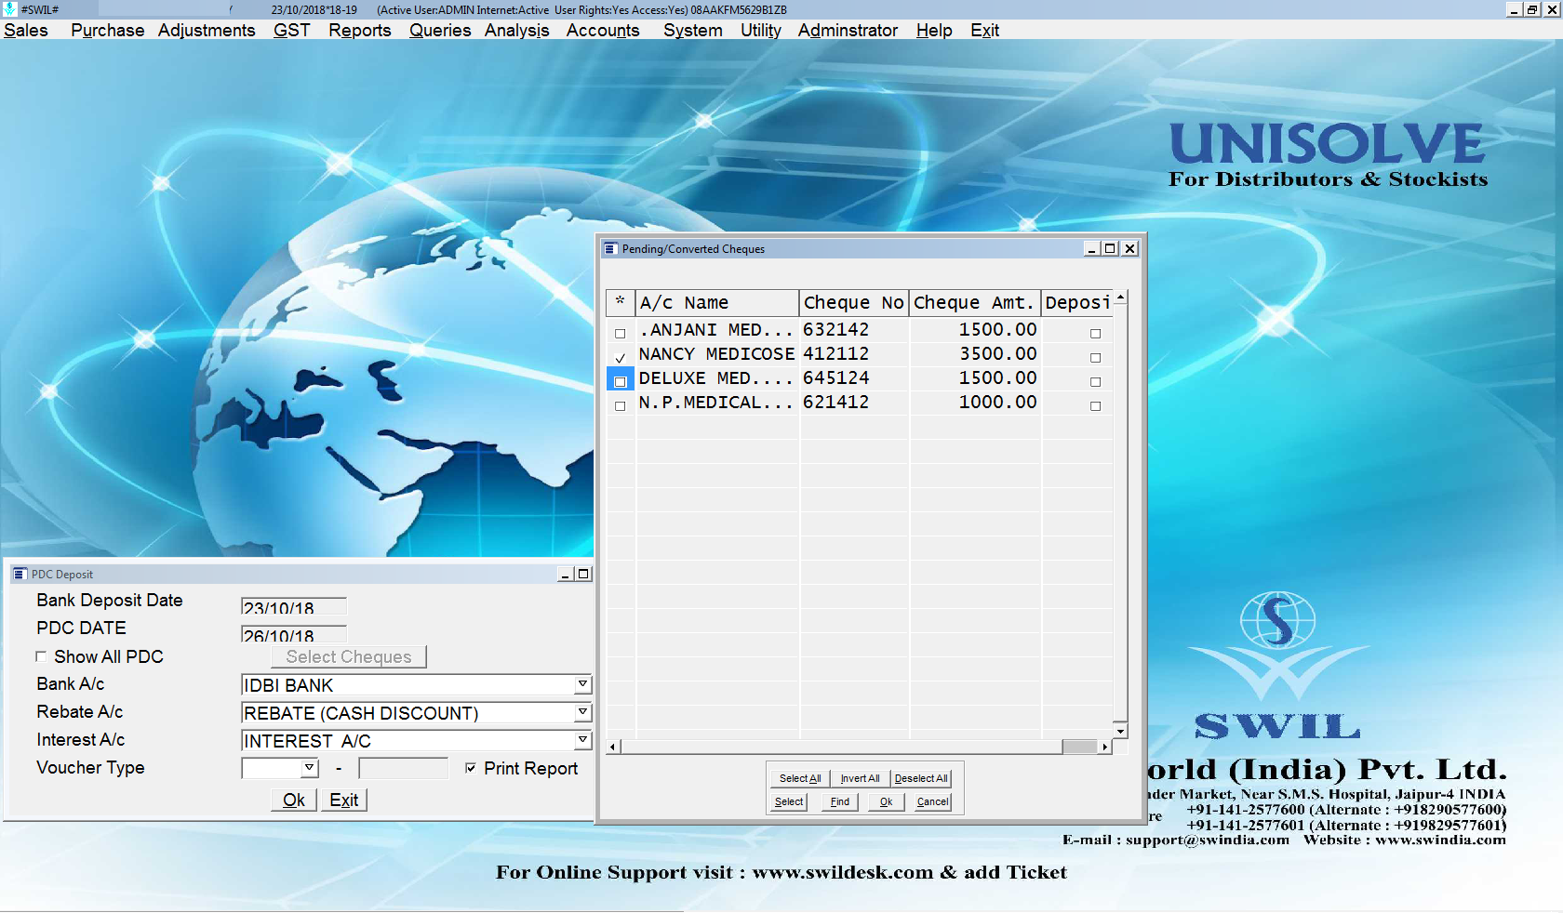
Task: Open the Utility menu
Action: click(x=761, y=31)
